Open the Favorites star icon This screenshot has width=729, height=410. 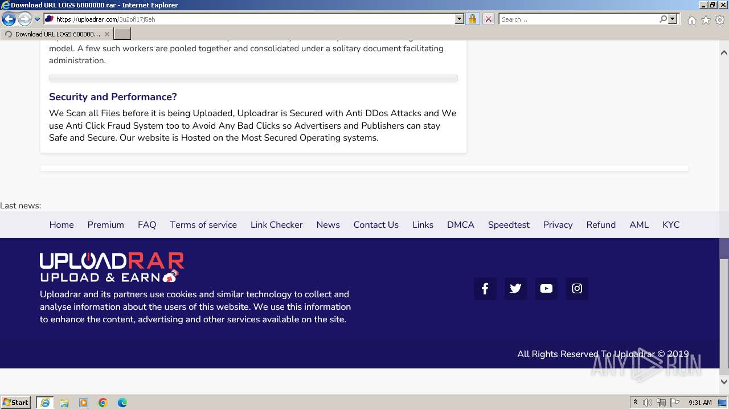(706, 20)
